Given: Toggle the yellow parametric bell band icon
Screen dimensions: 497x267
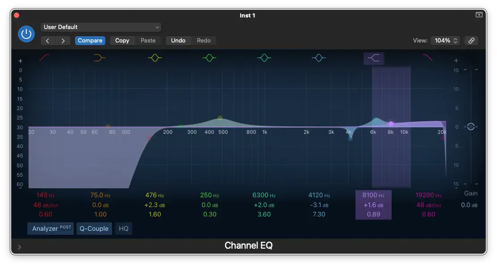Looking at the screenshot, I should point(155,58).
